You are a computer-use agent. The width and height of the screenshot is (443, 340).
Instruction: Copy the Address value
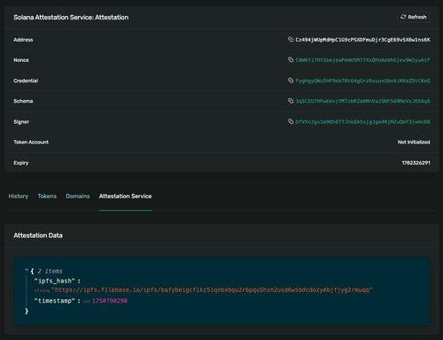(x=291, y=39)
